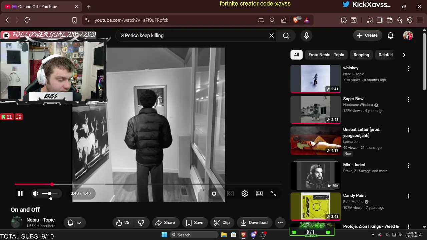
Task: Select the From Nebiu - Topic chip
Action: [x=326, y=55]
